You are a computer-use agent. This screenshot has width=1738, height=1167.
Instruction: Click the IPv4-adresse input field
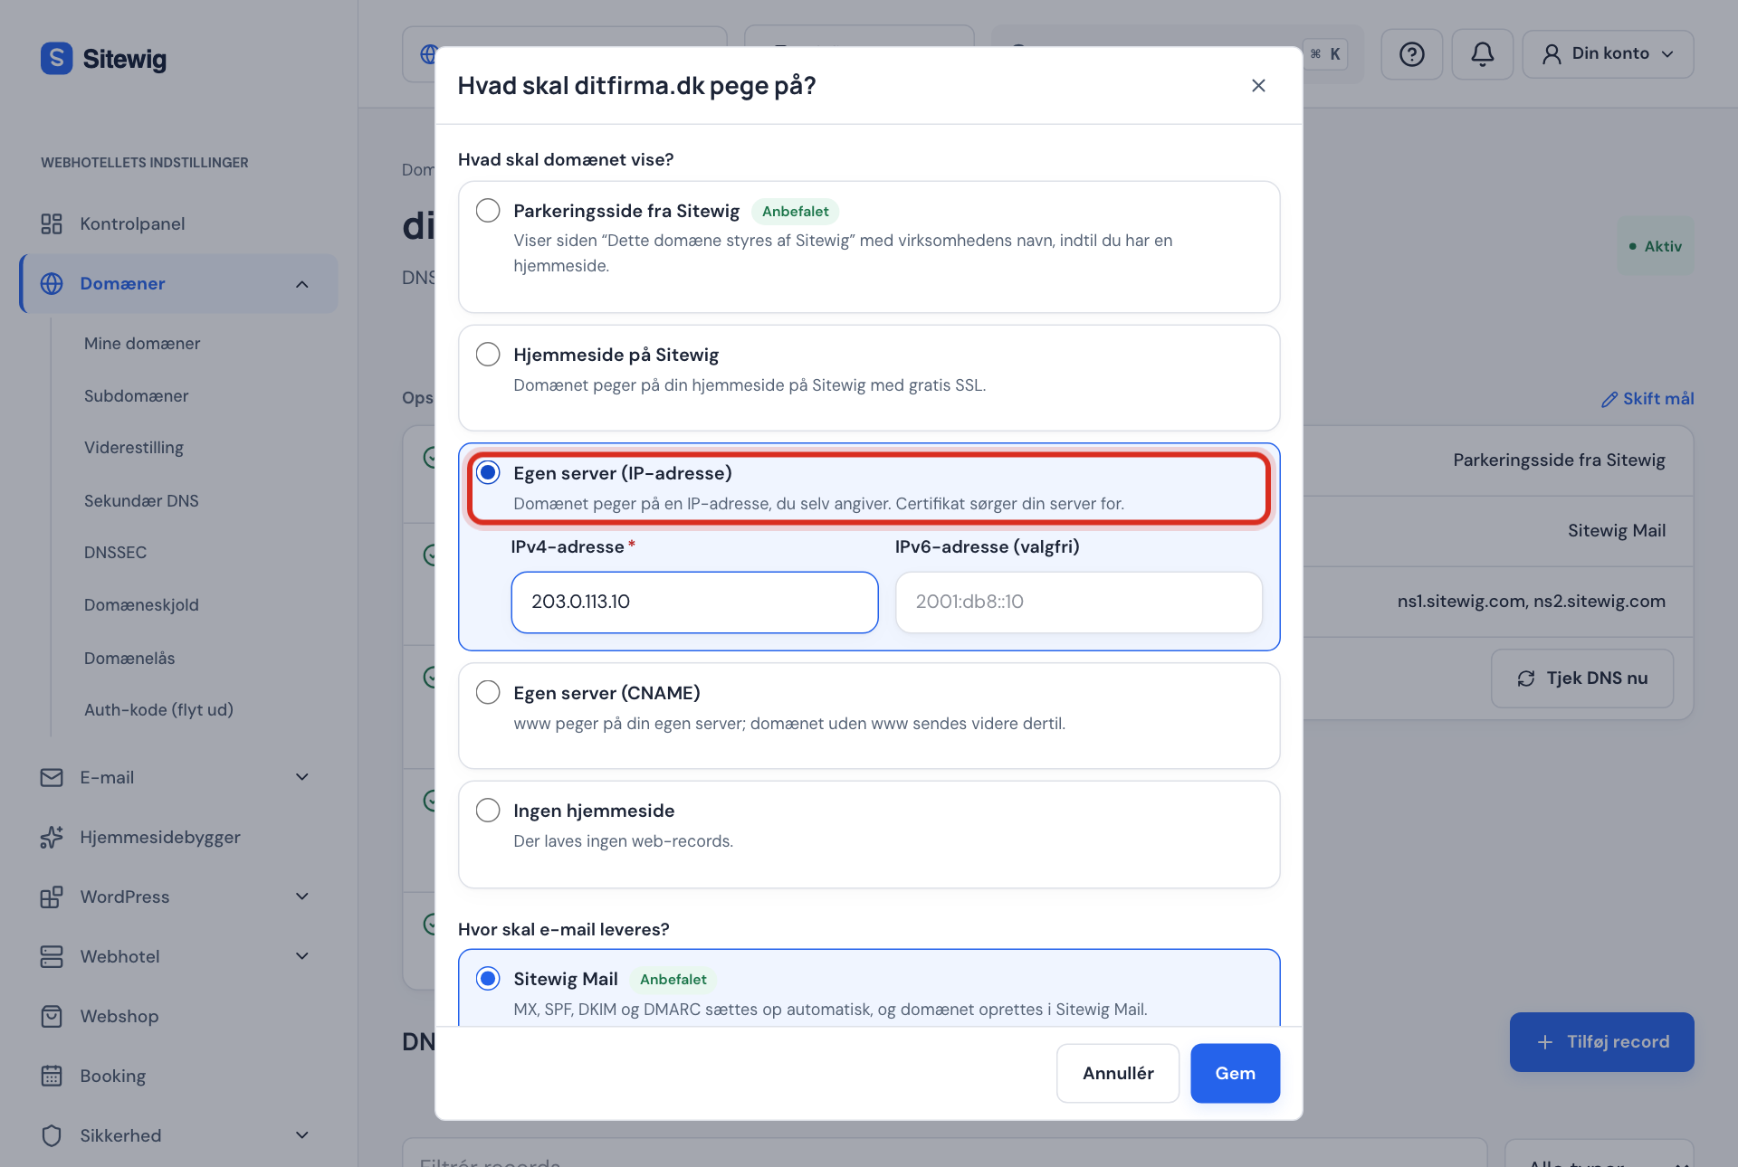tap(694, 602)
